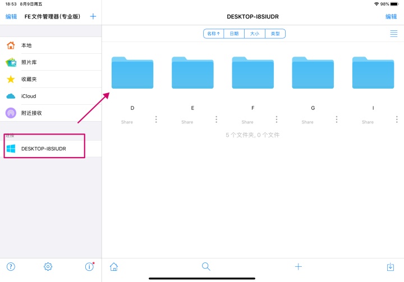This screenshot has height=282, width=404.
Task: Click the Share text under folder G
Action: pos(307,122)
